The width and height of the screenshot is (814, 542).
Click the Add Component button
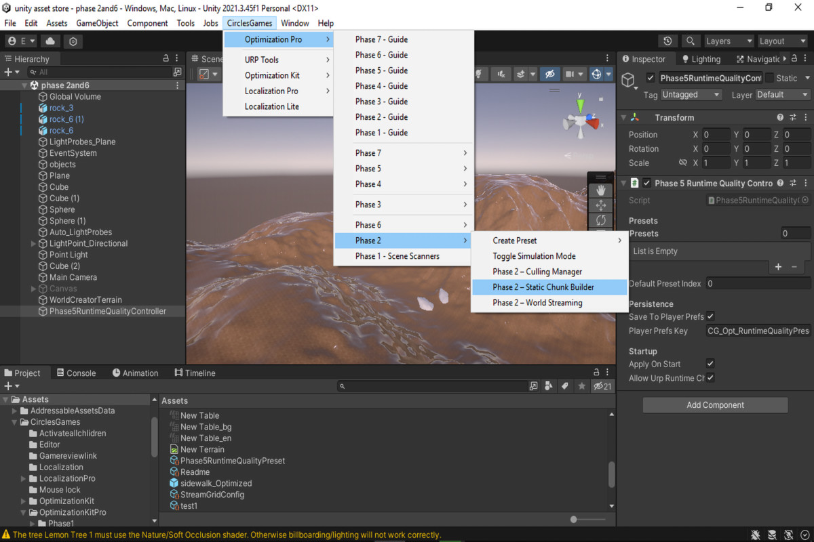[x=715, y=405]
